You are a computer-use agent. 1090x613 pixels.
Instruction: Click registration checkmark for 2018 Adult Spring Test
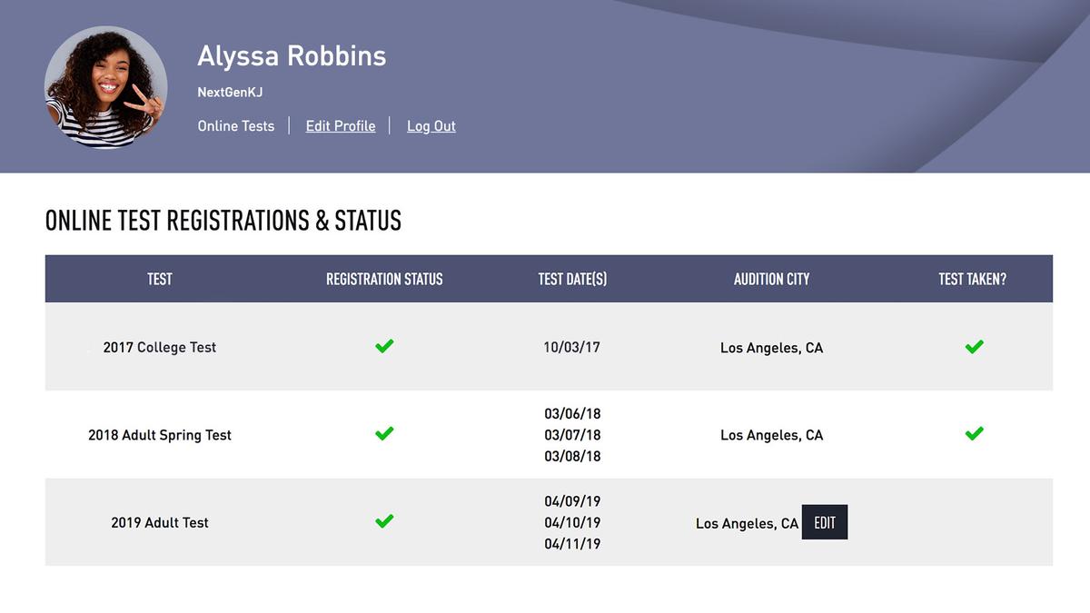click(x=384, y=433)
